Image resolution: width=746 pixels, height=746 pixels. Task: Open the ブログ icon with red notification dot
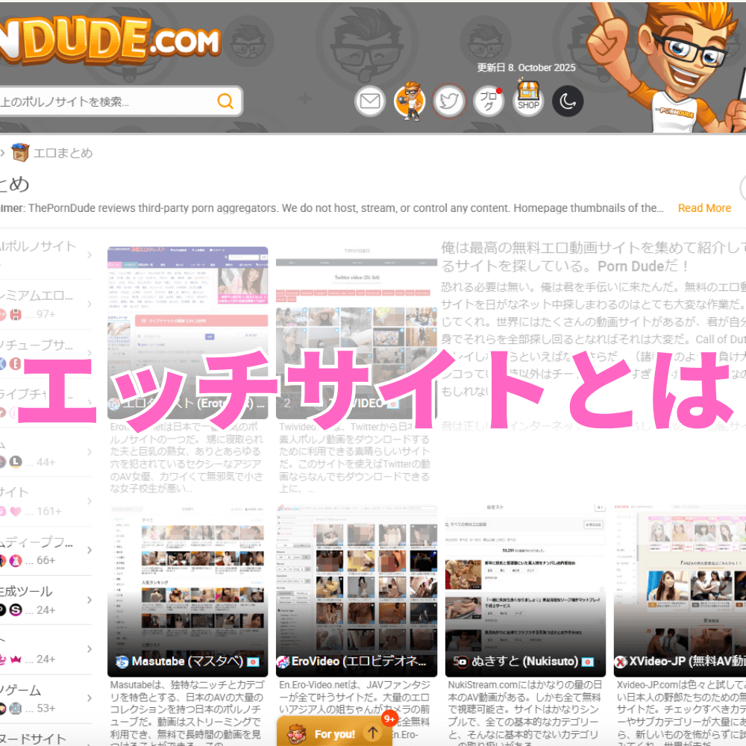pos(489,100)
